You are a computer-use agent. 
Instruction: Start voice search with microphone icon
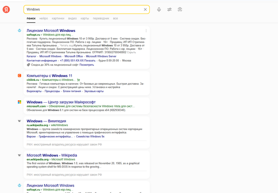click(159, 10)
